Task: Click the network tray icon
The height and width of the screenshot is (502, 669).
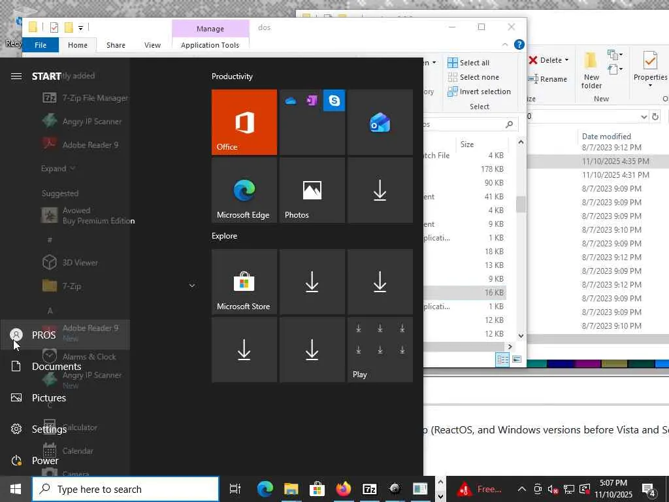Action: click(x=569, y=489)
